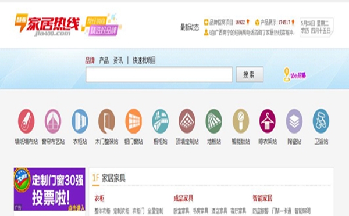Open the 木门整装站 door icon

coord(106,121)
